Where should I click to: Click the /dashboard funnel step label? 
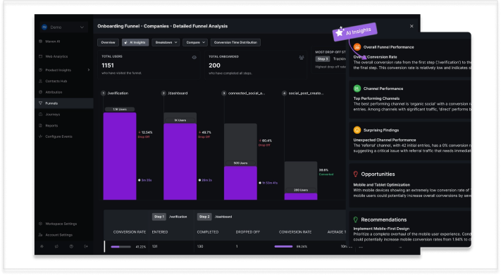tap(178, 93)
